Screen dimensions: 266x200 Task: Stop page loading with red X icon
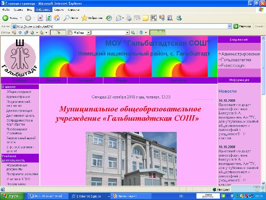pos(40,18)
